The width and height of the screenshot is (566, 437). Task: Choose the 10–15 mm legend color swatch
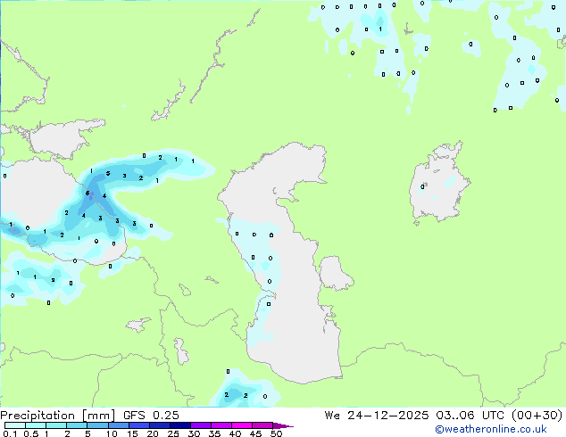(x=118, y=425)
